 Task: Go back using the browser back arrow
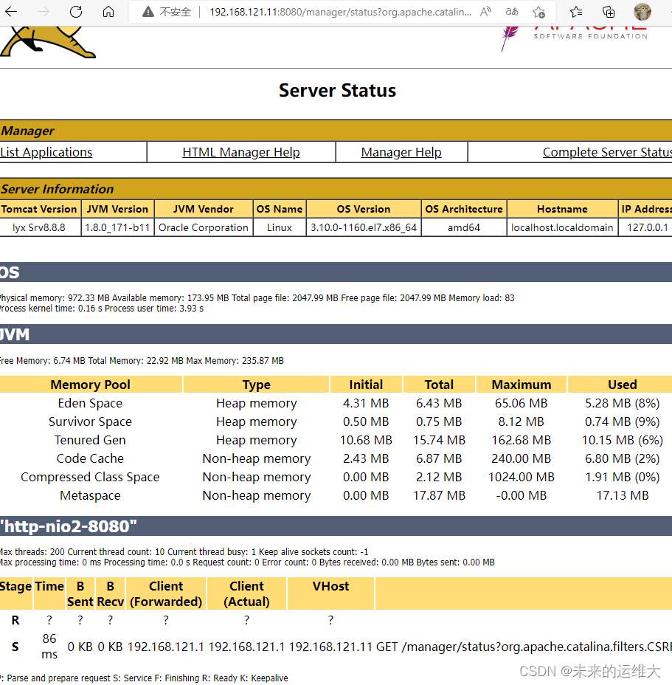point(11,12)
